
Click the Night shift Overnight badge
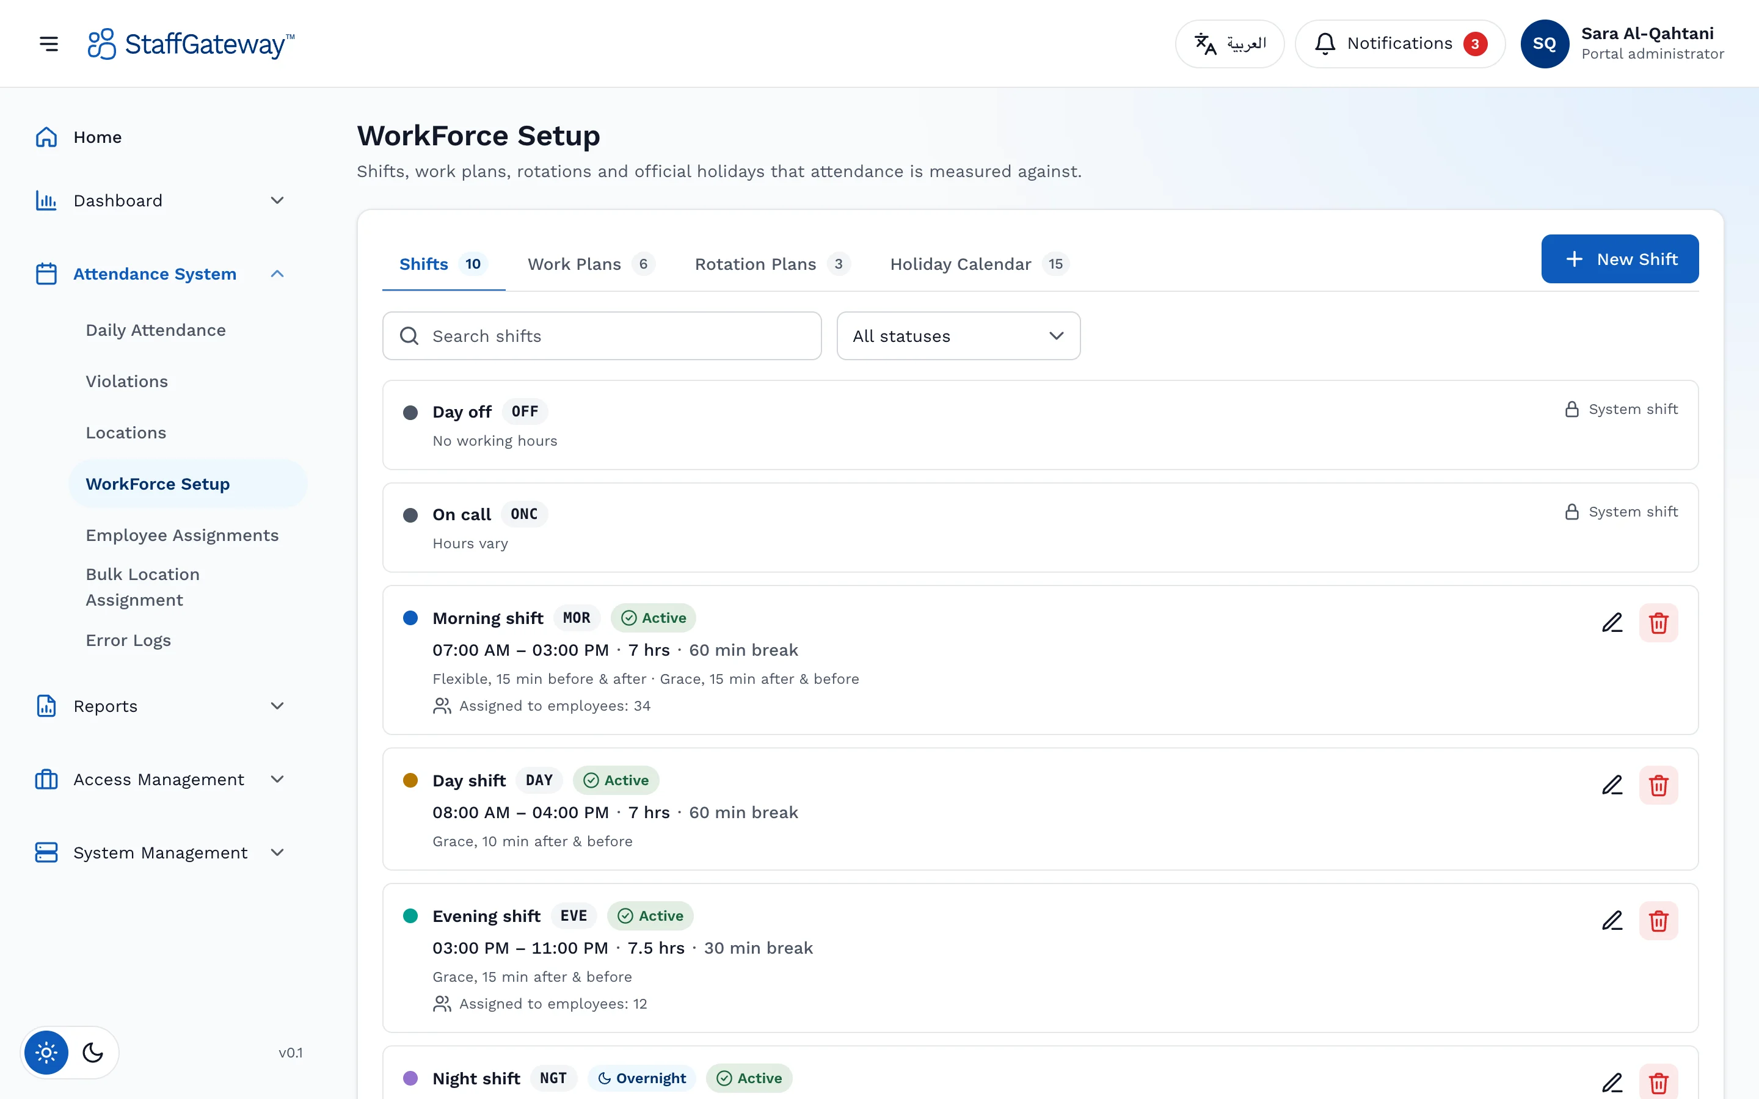(642, 1078)
